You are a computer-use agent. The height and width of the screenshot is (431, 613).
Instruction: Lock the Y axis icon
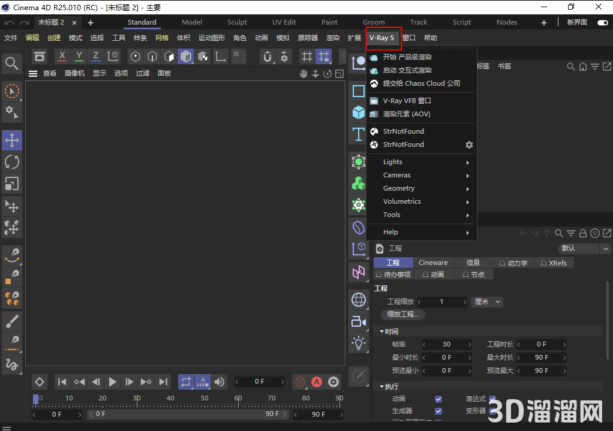[x=79, y=56]
